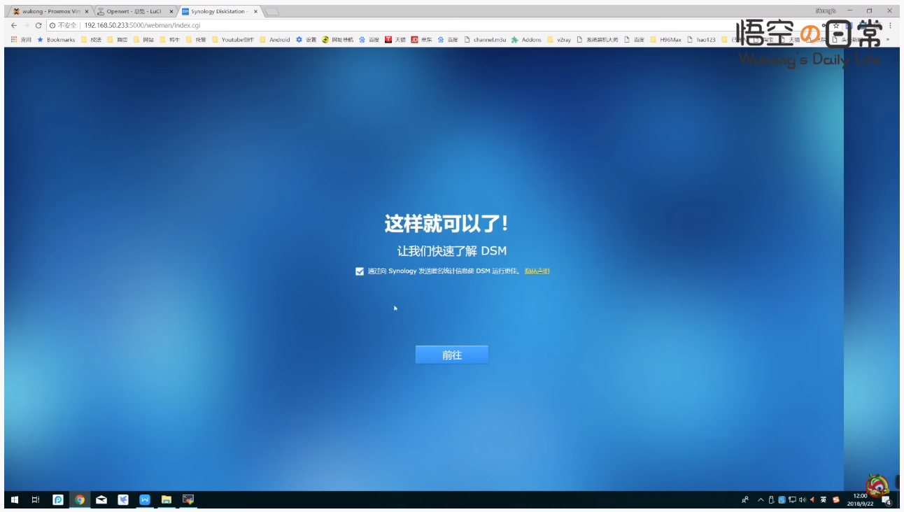Open a new browser tab
Viewport: 904px width, 512px height.
pyautogui.click(x=272, y=11)
